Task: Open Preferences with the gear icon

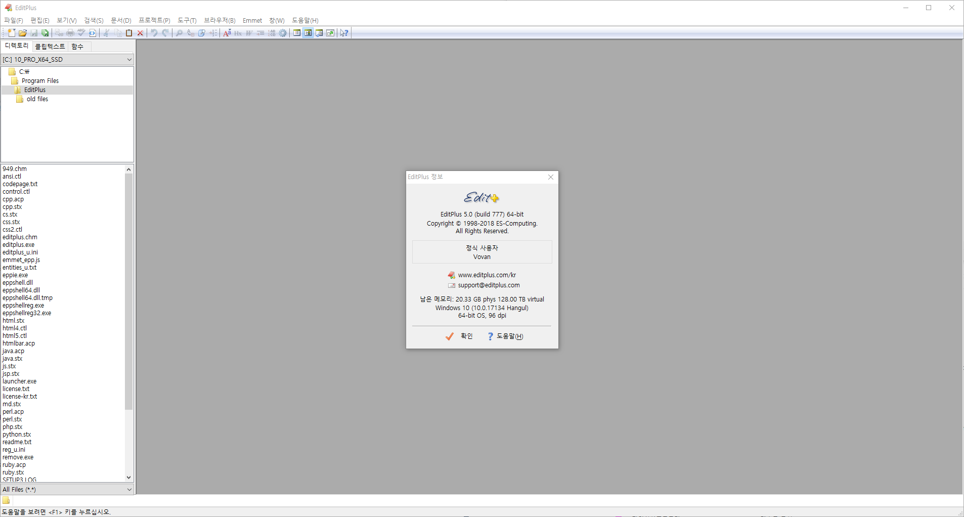Action: pos(283,33)
